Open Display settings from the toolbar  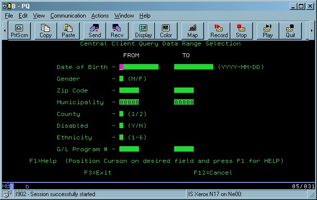click(x=143, y=31)
